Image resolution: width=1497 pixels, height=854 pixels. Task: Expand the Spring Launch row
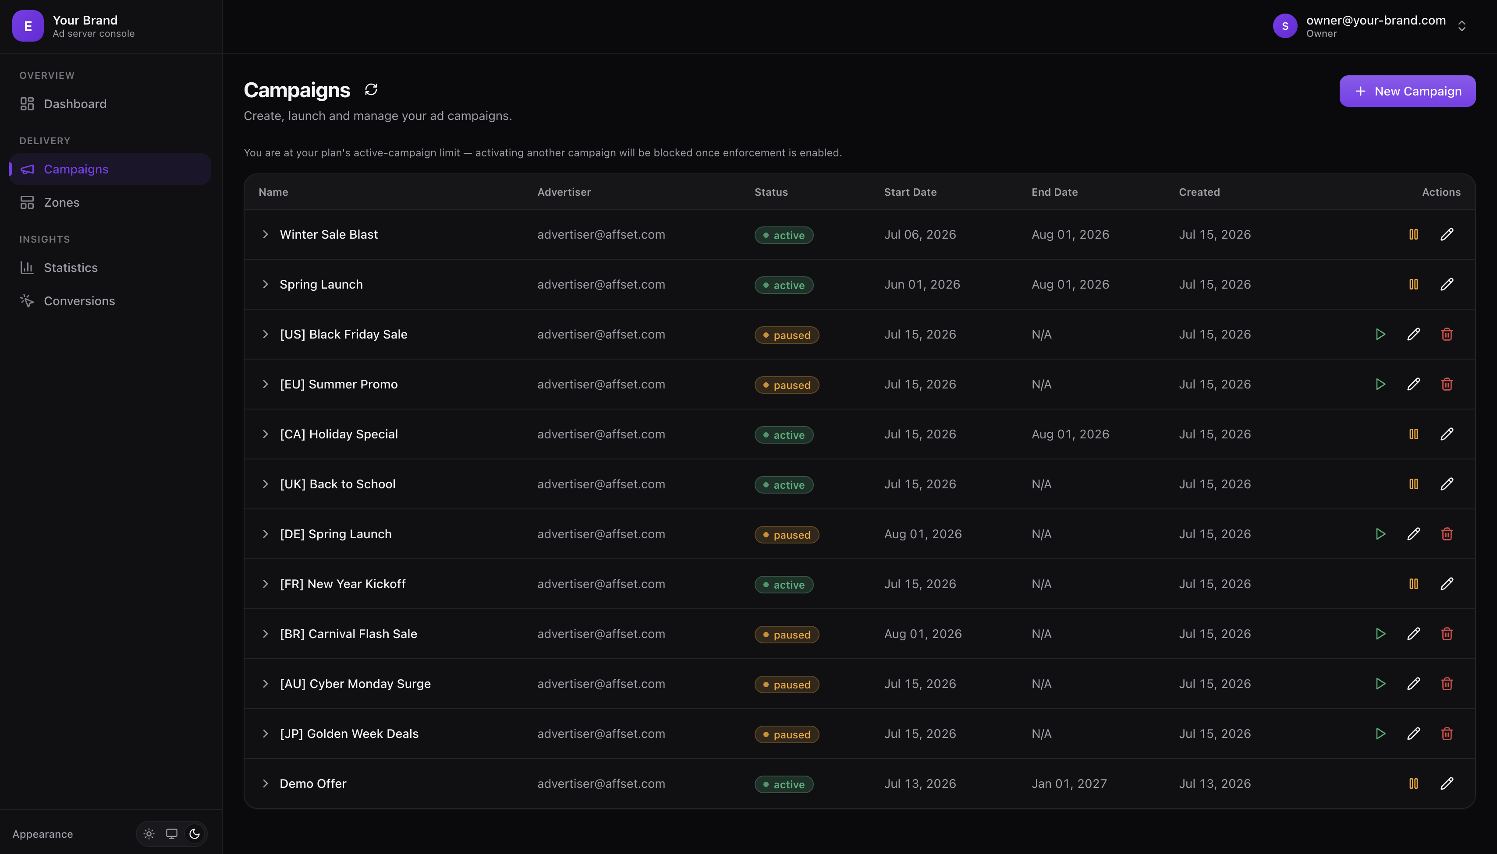(265, 285)
